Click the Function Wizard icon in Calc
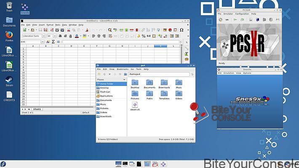The image size is (299, 168). (x=48, y=42)
